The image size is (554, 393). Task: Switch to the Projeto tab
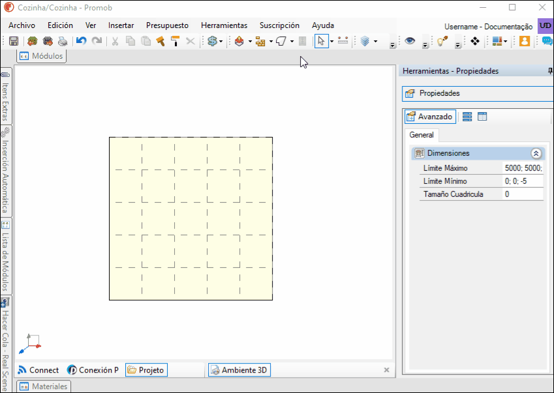pos(146,370)
